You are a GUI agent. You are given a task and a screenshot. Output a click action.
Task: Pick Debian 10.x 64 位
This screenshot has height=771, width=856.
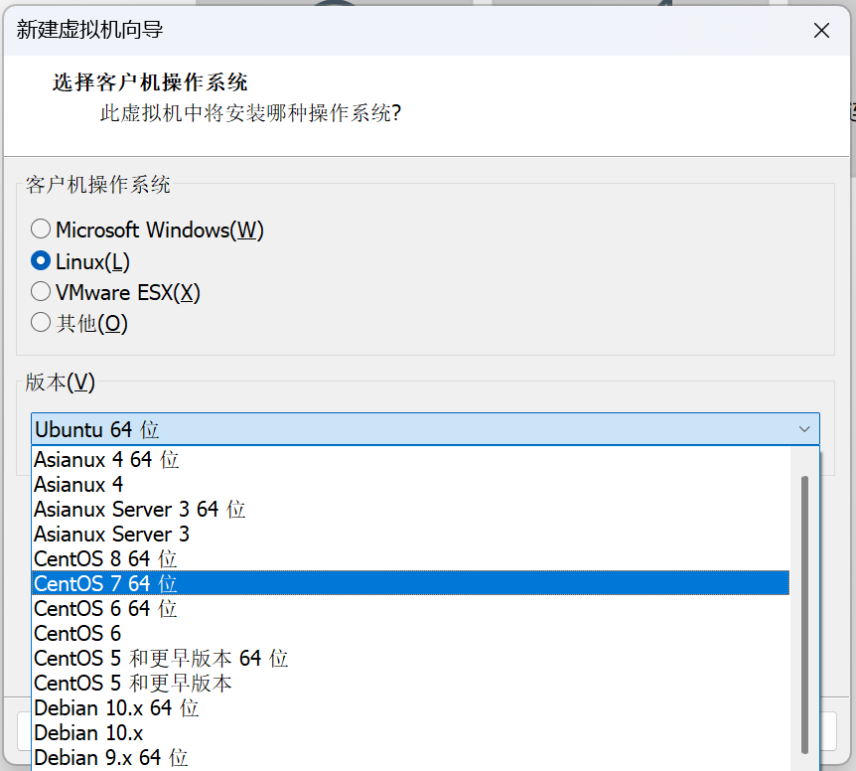[410, 707]
